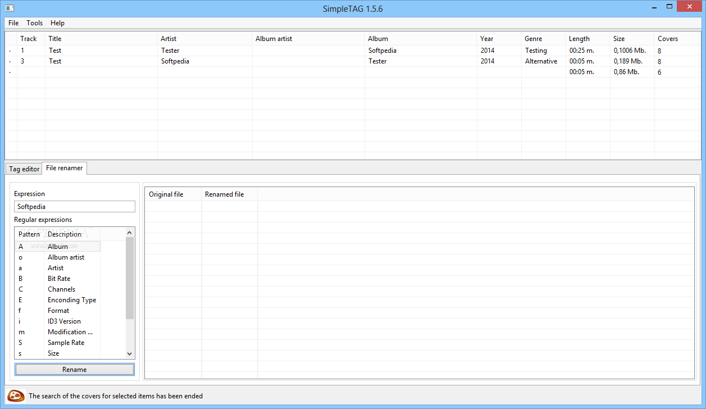Click the 0,86 Mb. size cell
This screenshot has width=706, height=409.
pyautogui.click(x=632, y=72)
